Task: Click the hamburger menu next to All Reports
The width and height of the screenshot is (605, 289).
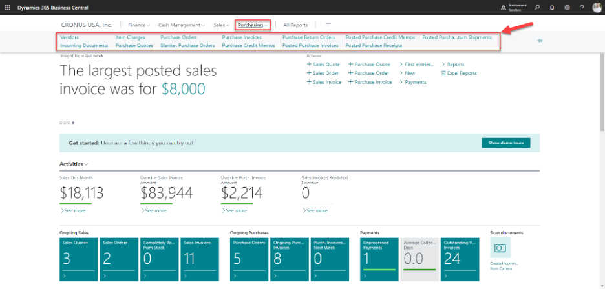Action: coord(328,25)
